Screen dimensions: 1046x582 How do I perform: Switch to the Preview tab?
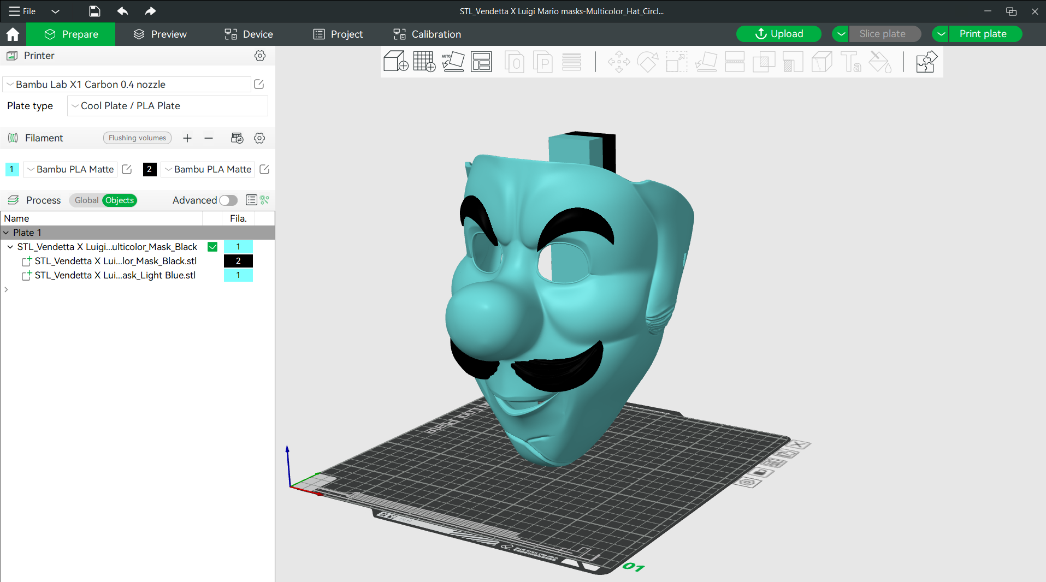[x=160, y=34]
